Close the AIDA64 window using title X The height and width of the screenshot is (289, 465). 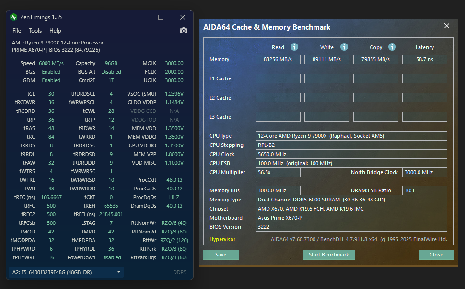click(447, 26)
